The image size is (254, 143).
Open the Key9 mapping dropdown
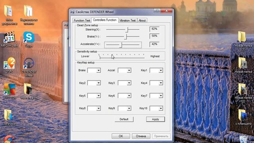pos(129,108)
